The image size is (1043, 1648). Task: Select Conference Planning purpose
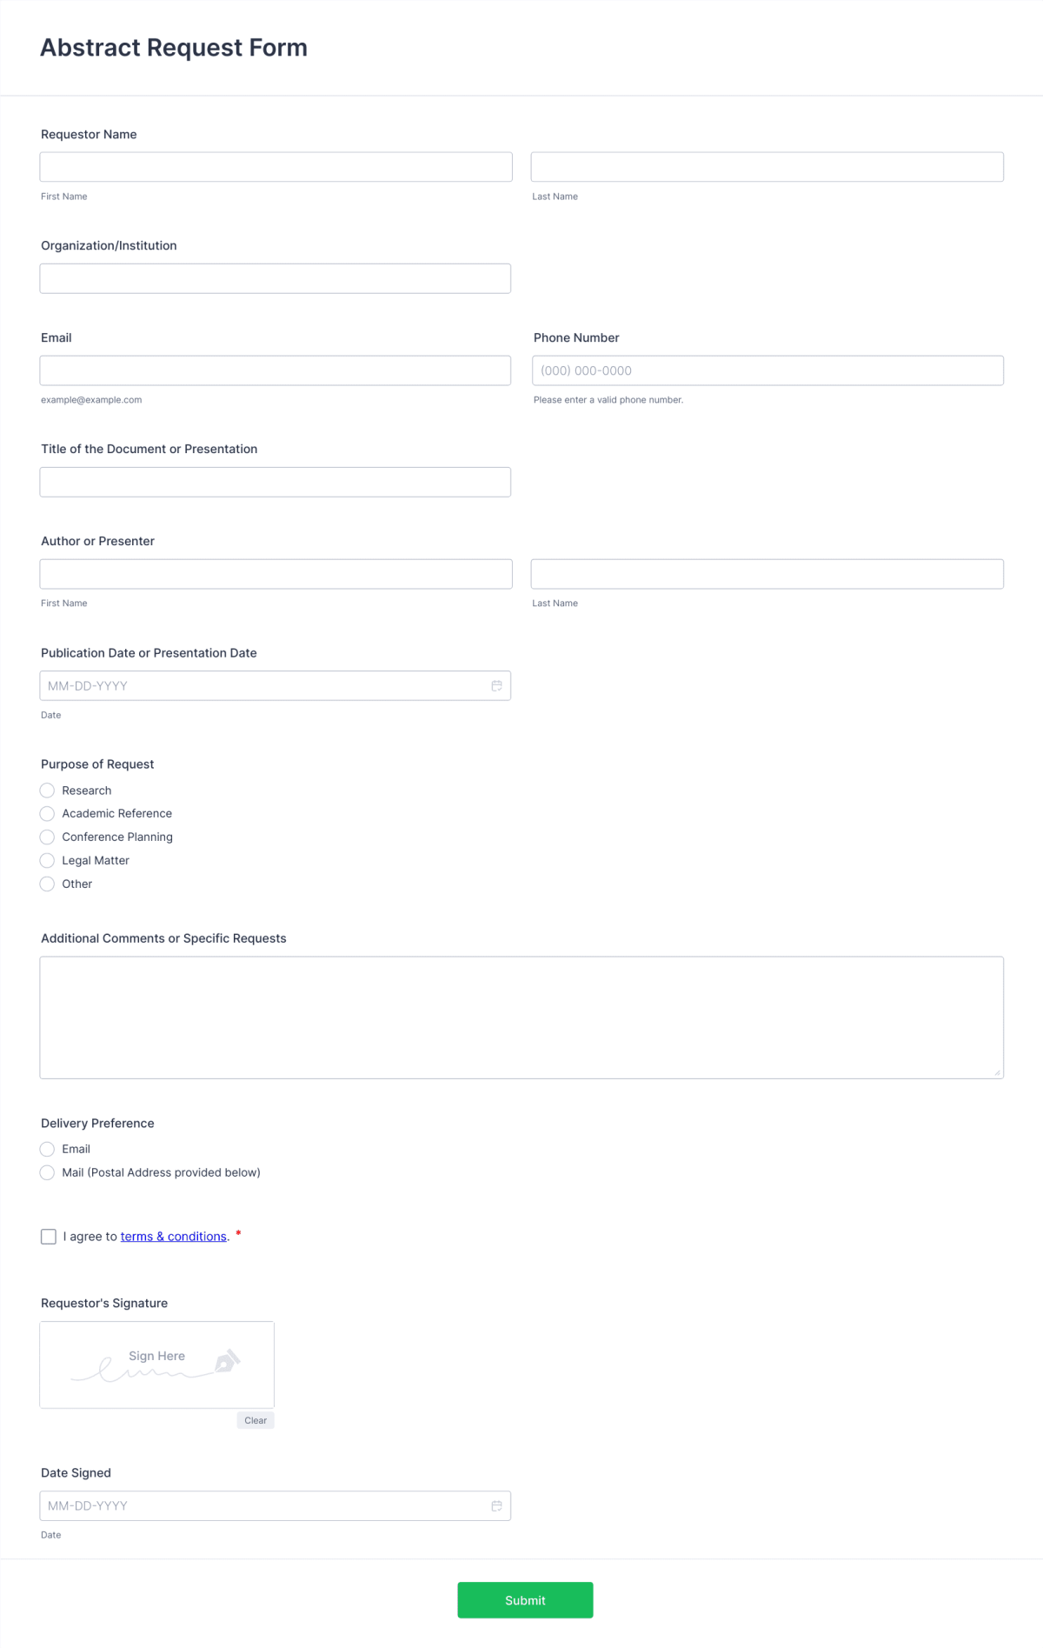(x=47, y=837)
